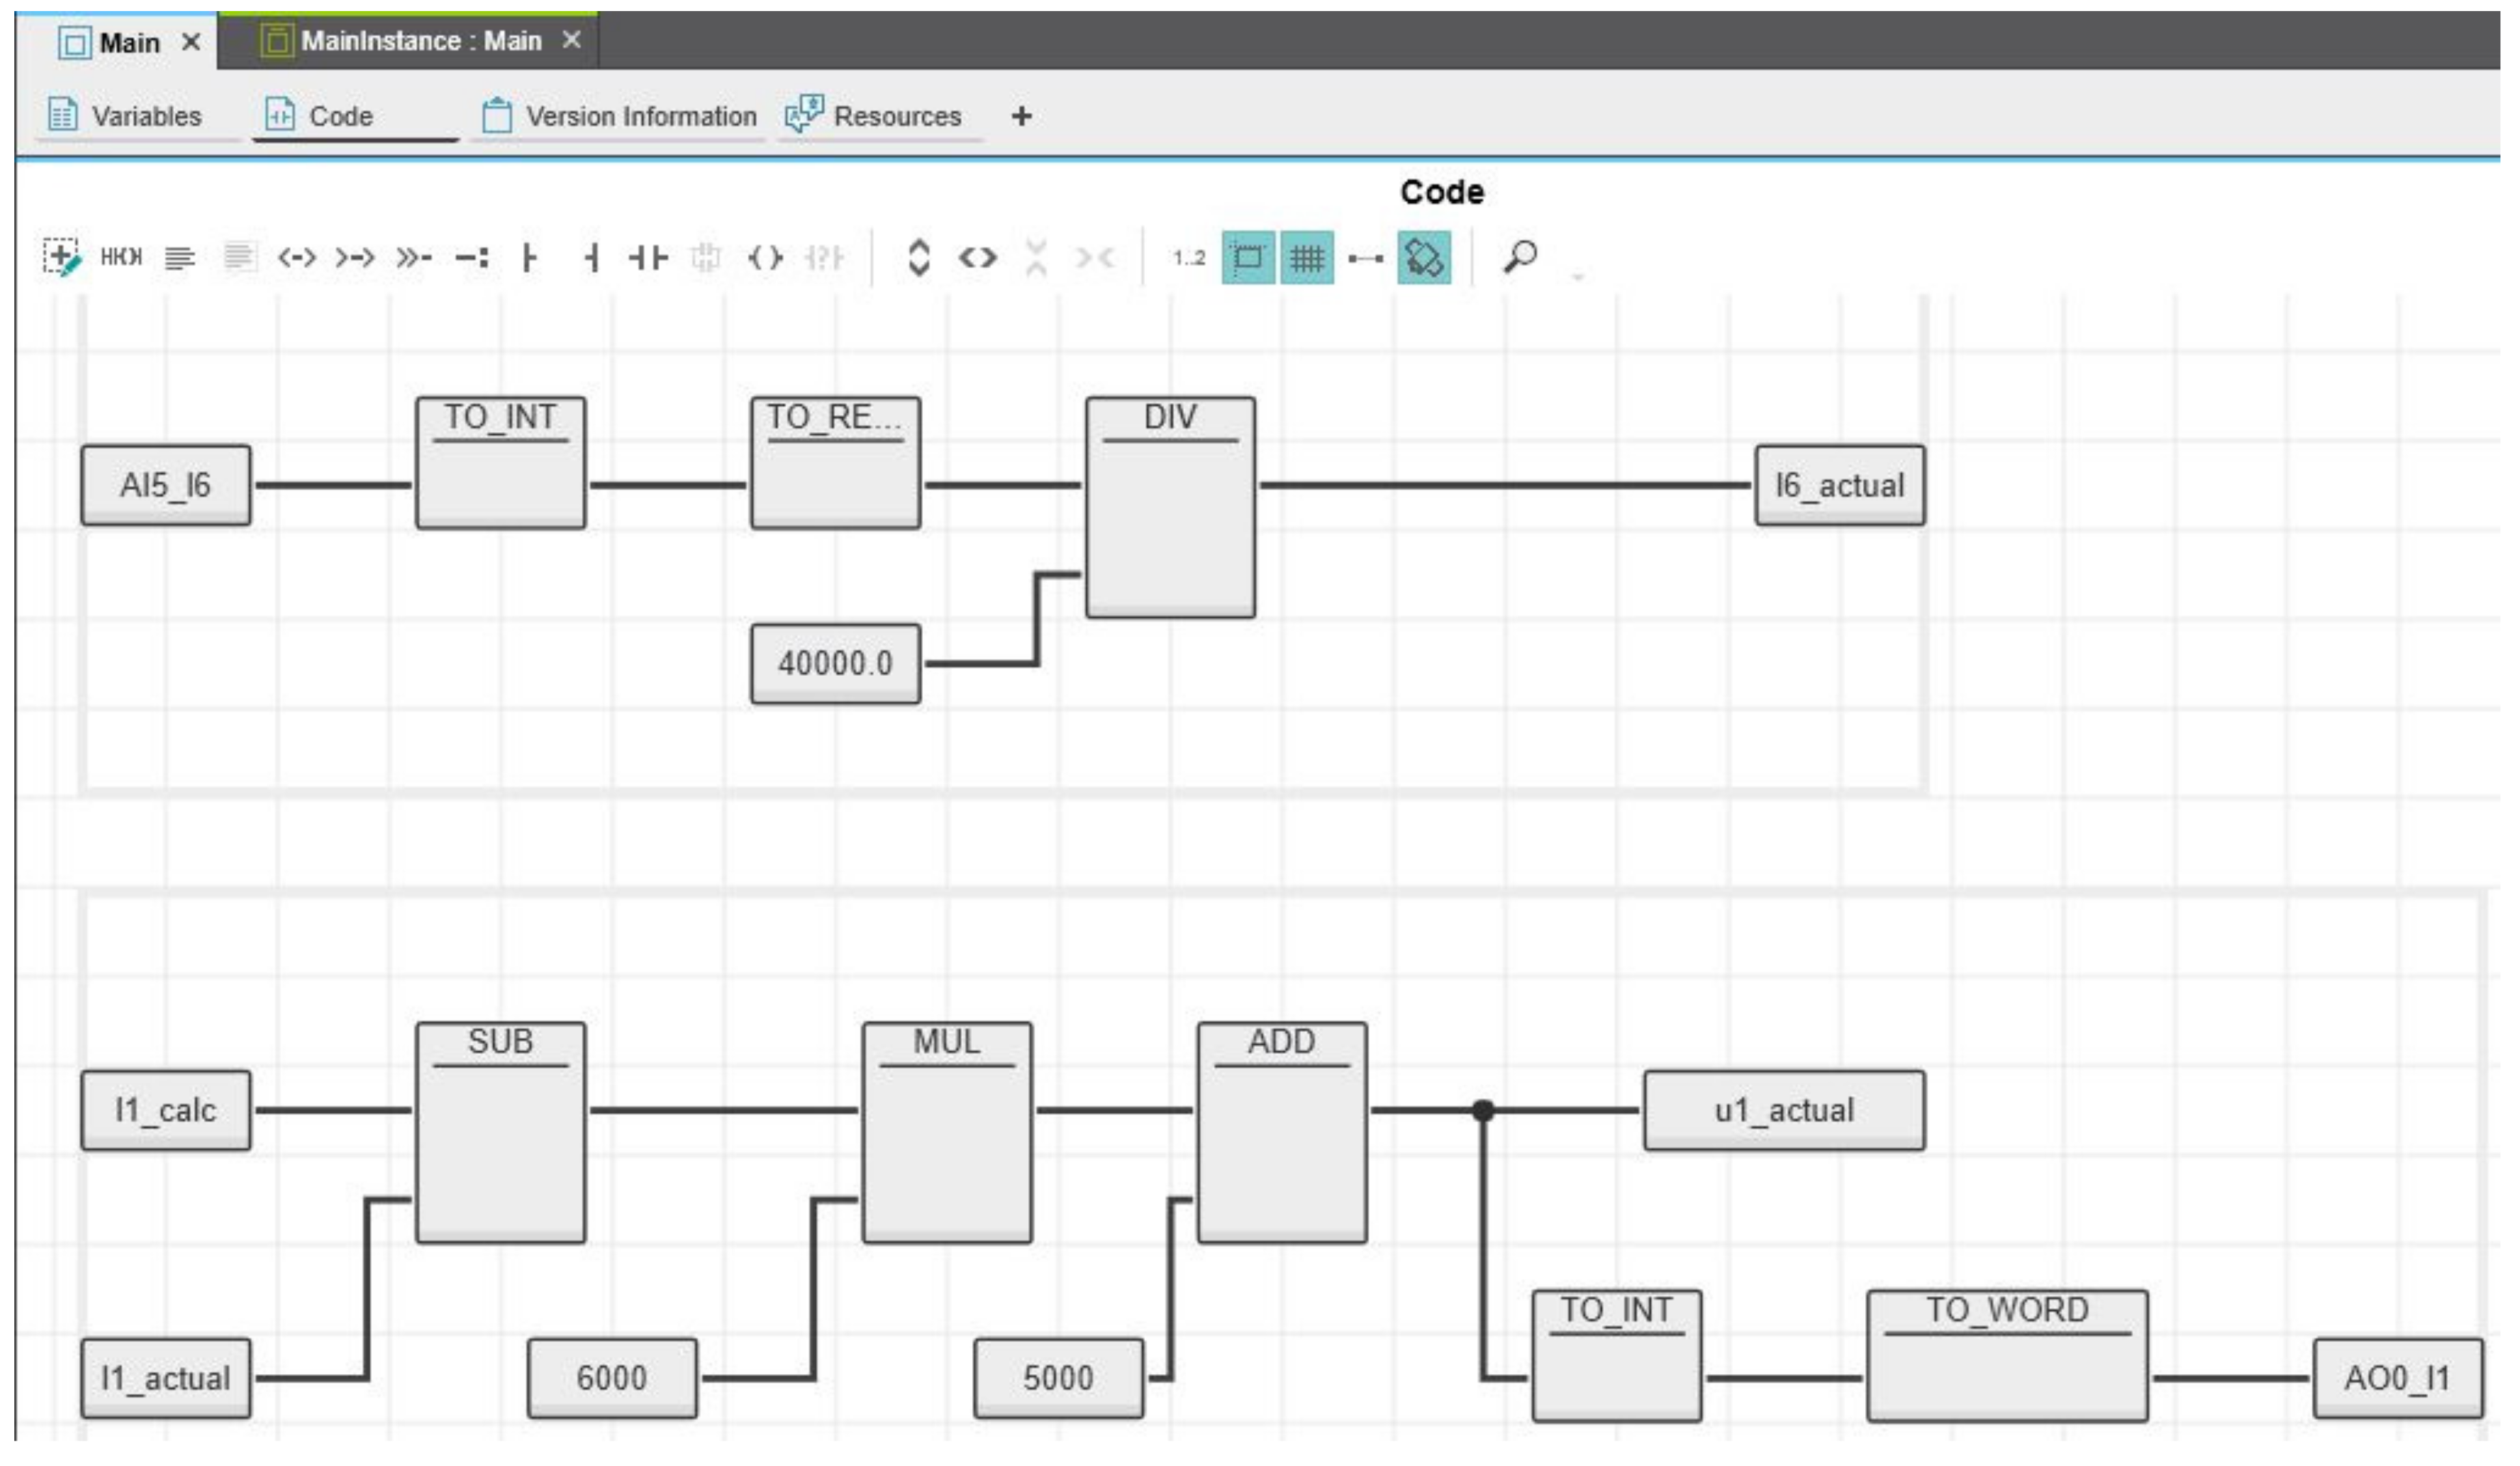Toggle execution order 1..2 display
This screenshot has width=2520, height=1466.
click(1188, 259)
